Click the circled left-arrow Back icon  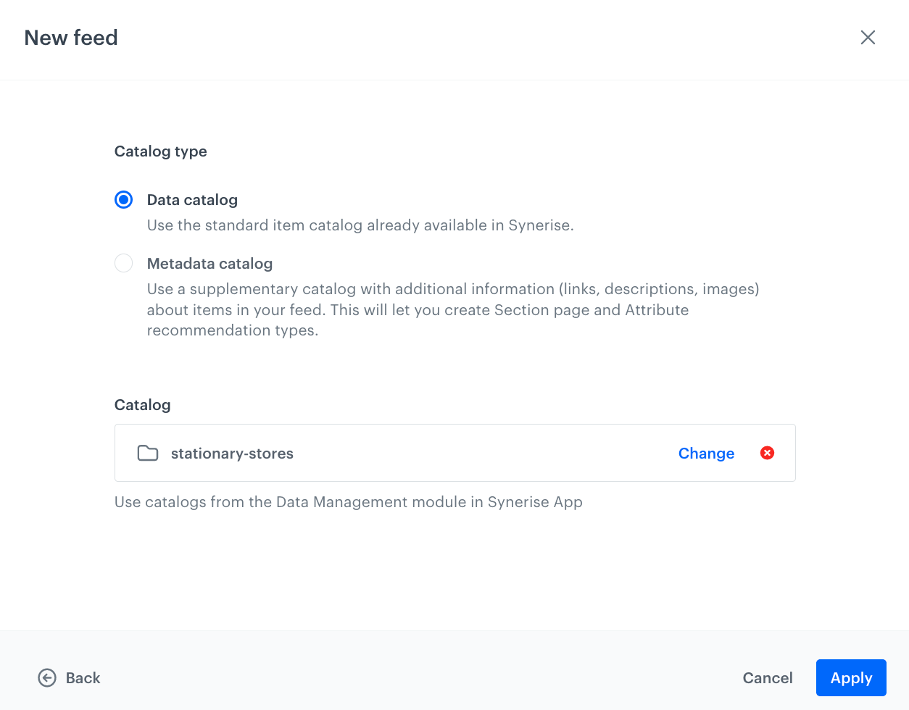47,678
